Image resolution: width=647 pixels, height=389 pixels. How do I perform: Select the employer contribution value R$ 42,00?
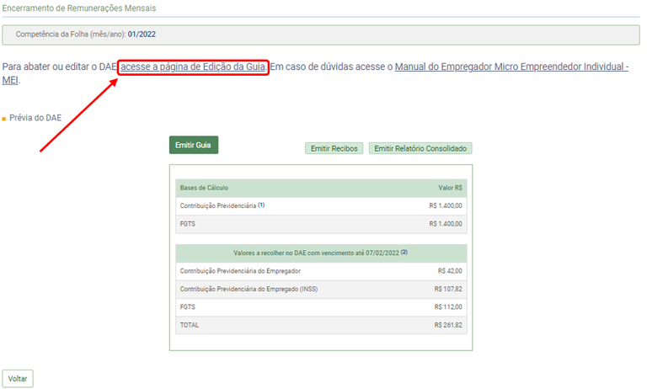[x=450, y=270]
